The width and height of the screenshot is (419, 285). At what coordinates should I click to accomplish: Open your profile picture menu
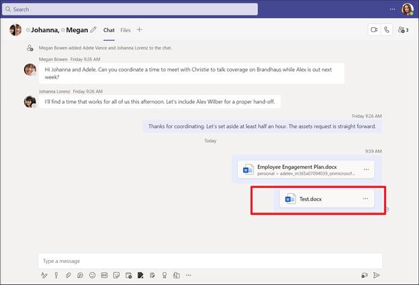pyautogui.click(x=408, y=9)
